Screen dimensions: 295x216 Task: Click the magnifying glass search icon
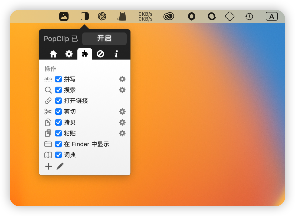(48, 90)
